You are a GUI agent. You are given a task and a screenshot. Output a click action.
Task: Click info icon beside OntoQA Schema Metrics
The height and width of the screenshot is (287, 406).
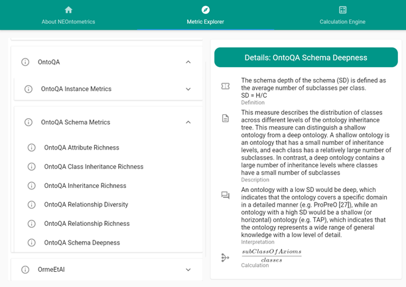click(x=29, y=122)
